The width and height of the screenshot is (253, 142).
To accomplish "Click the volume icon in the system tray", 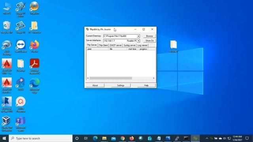I will pyautogui.click(x=225, y=138).
